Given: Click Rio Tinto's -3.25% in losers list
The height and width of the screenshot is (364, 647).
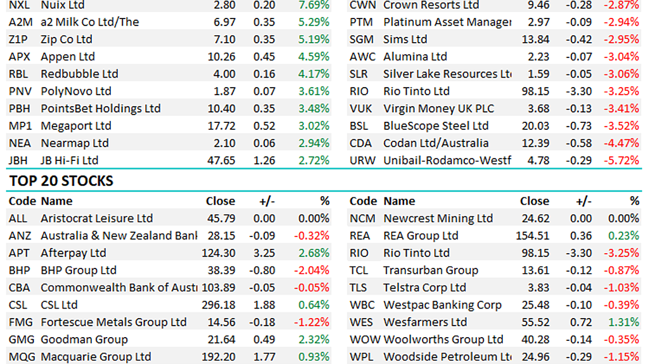Looking at the screenshot, I should tap(622, 91).
